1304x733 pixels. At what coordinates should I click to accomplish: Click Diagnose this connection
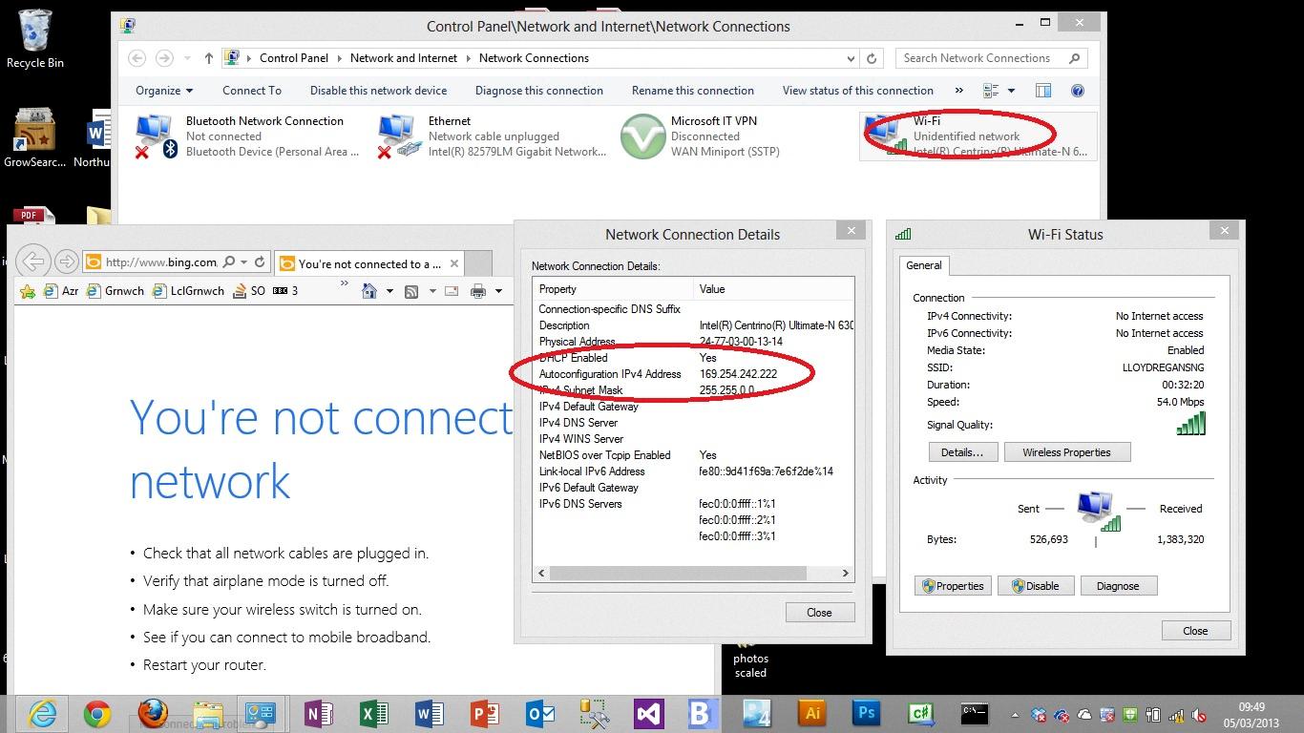(x=538, y=91)
